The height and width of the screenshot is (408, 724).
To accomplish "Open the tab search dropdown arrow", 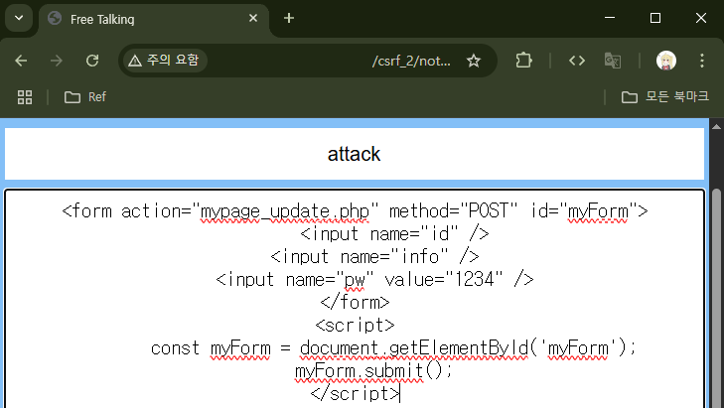I will [19, 18].
